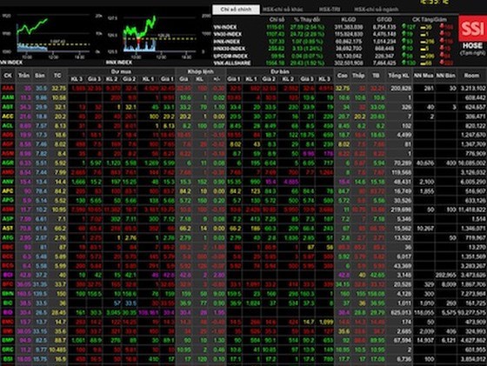Open stock symbol ANV
Image resolution: width=487 pixels, height=366 pixels.
pyautogui.click(x=8, y=182)
